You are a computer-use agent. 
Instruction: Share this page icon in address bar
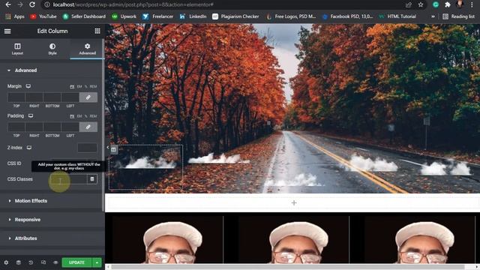(x=408, y=4)
